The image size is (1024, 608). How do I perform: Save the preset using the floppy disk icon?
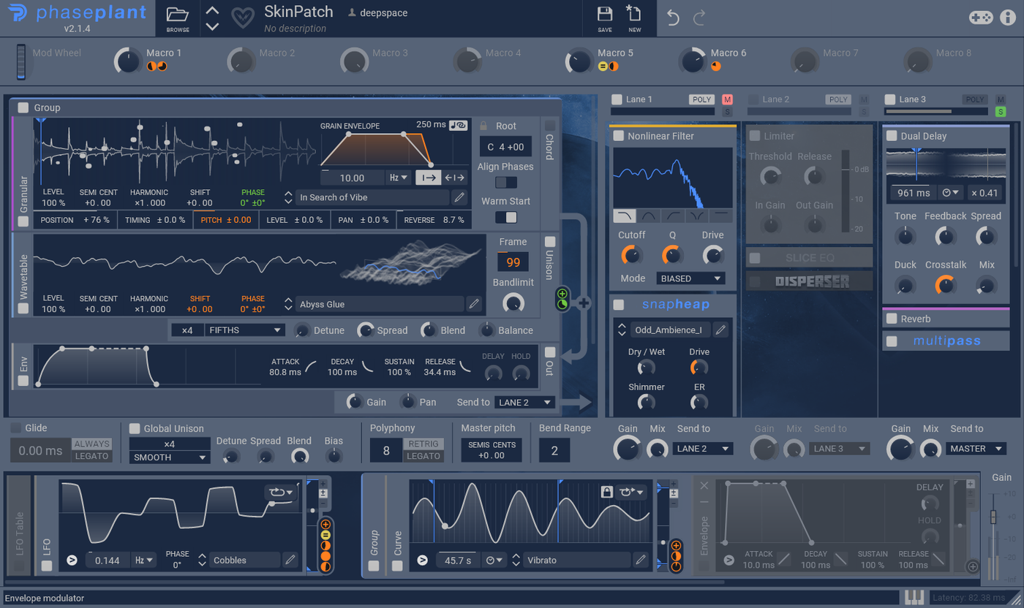[x=605, y=14]
